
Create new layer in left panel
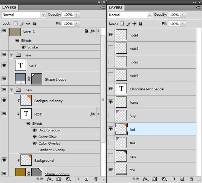[x=87, y=179]
